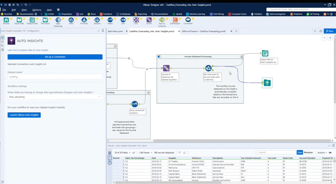Image resolution: width=336 pixels, height=184 pixels.
Task: Open the Options menu
Action: click(x=37, y=10)
